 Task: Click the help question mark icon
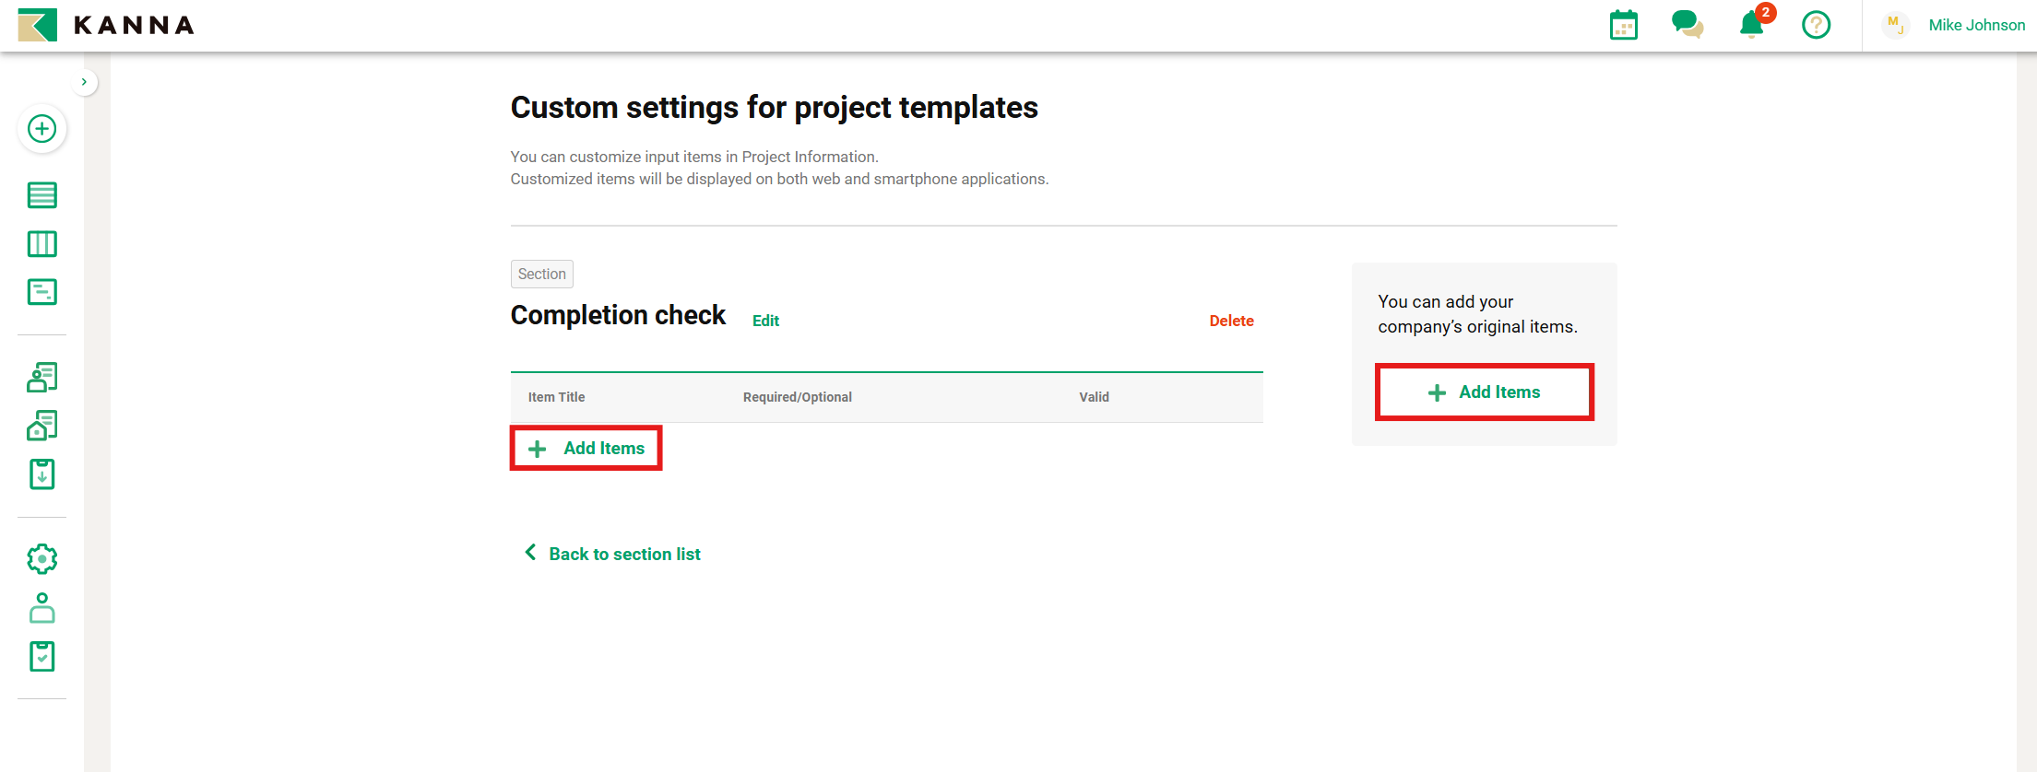pos(1816,25)
